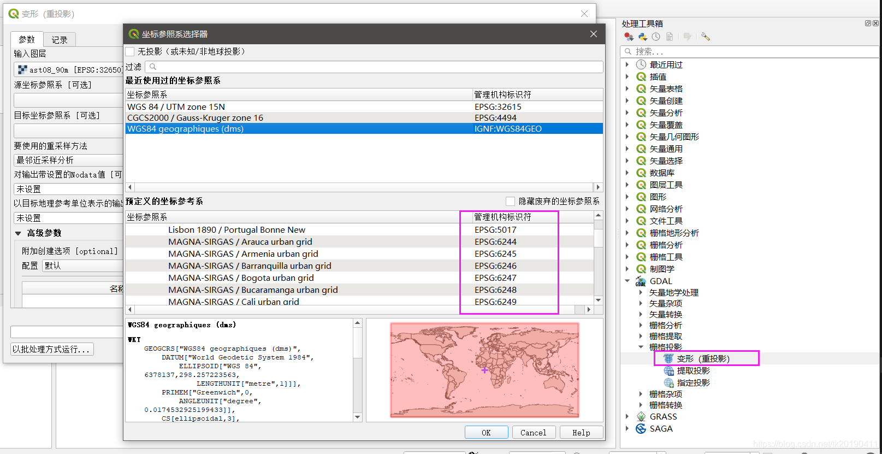Click the edit-in-place features toolbar icon
Viewport: 882px width, 454px height.
pos(688,37)
